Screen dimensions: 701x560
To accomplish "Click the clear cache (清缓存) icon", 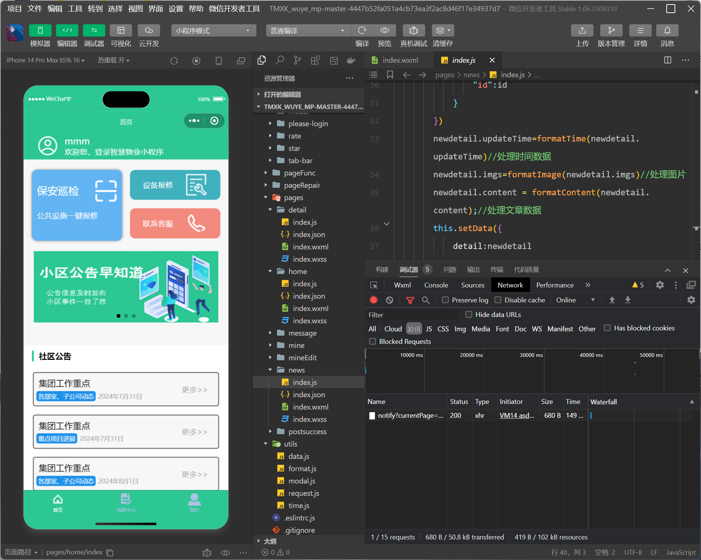I will [443, 30].
